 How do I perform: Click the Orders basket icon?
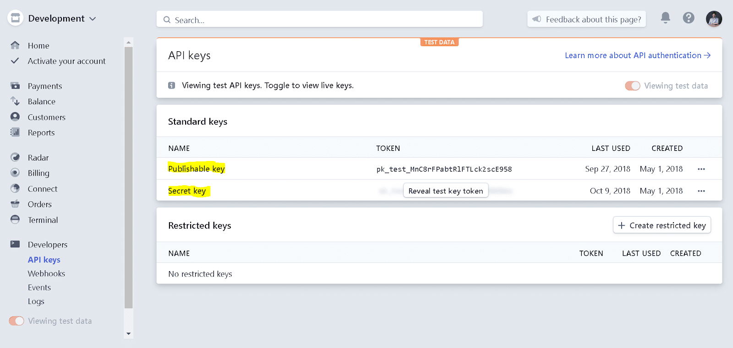(x=15, y=204)
